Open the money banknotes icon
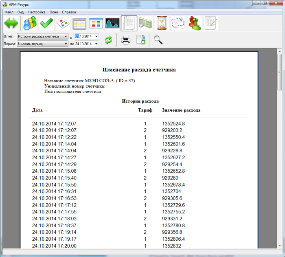 145,23
